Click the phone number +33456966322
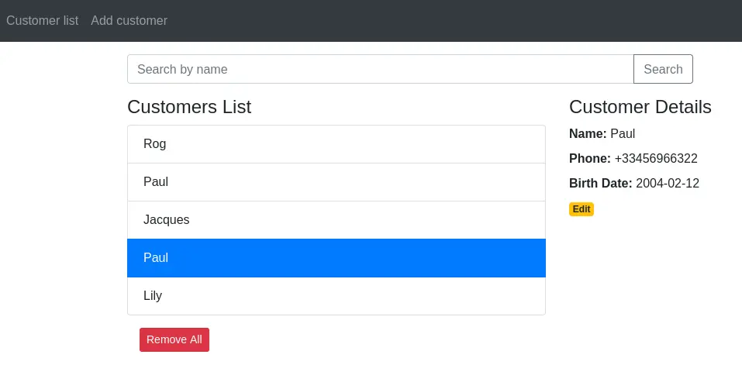This screenshot has width=742, height=365. click(x=656, y=159)
